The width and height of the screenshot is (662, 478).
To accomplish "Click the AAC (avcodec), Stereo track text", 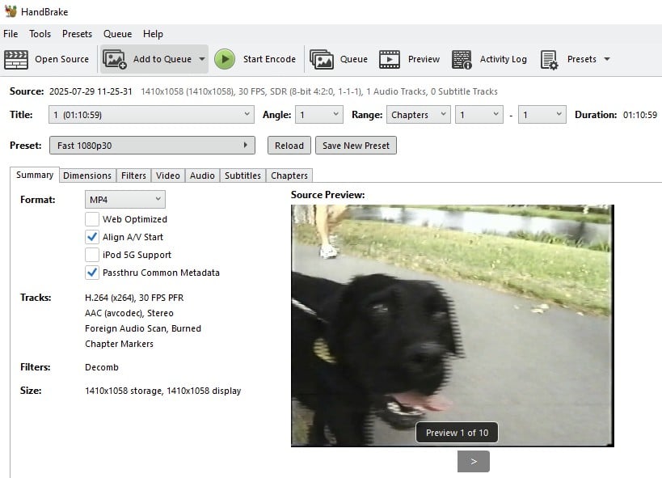I will (x=129, y=313).
